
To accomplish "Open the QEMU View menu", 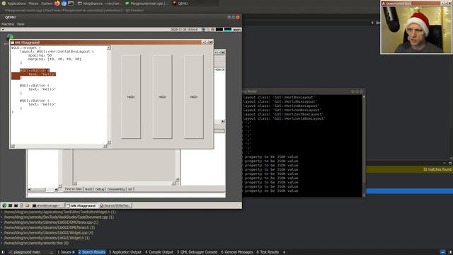I will (21, 24).
